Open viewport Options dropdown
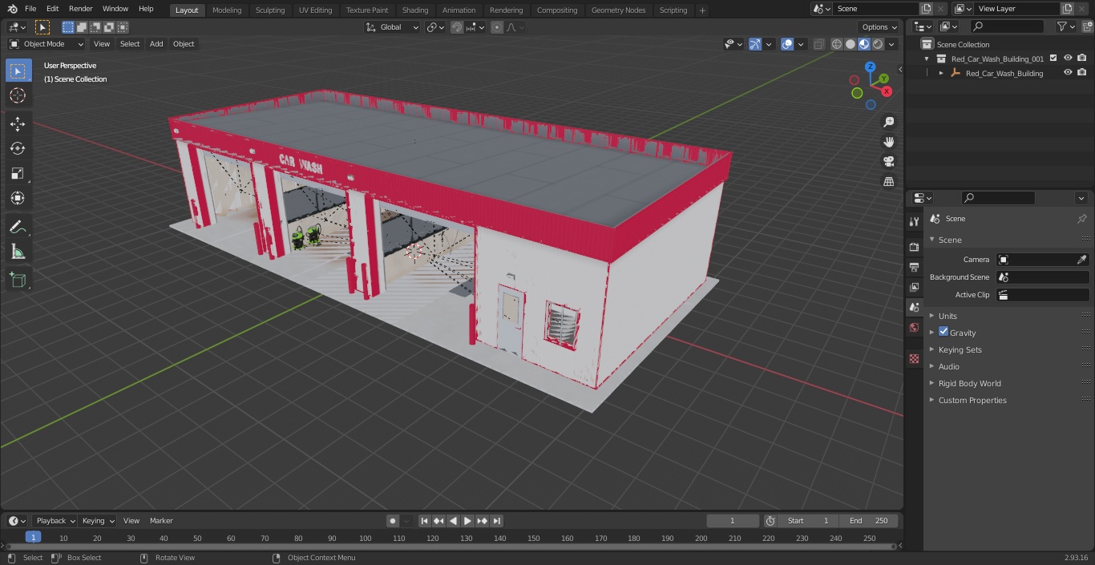1095x565 pixels. [x=879, y=27]
